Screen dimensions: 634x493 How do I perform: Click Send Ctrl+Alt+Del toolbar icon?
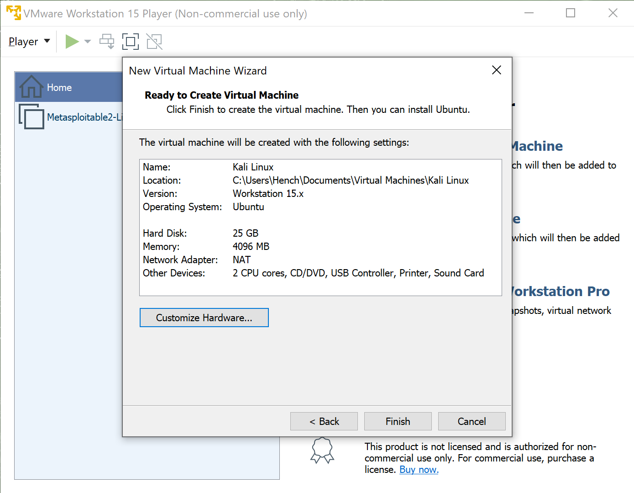click(x=107, y=42)
